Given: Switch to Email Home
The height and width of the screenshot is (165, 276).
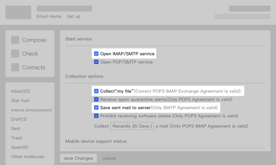Looking at the screenshot, I should pos(49,16).
